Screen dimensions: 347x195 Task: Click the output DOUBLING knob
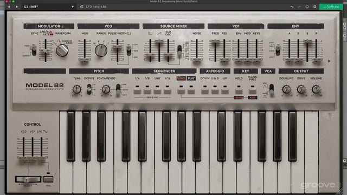click(286, 89)
